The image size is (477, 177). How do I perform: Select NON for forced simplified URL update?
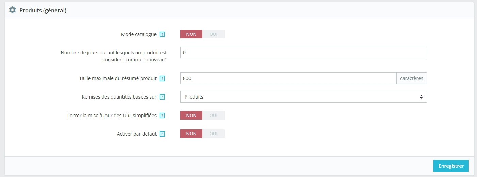point(191,116)
